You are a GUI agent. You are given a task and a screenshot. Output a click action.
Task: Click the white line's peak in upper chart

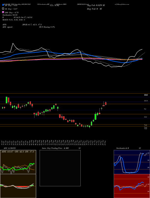click(13, 43)
